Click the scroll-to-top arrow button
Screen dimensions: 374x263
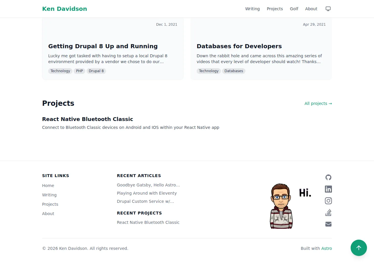pyautogui.click(x=359, y=248)
